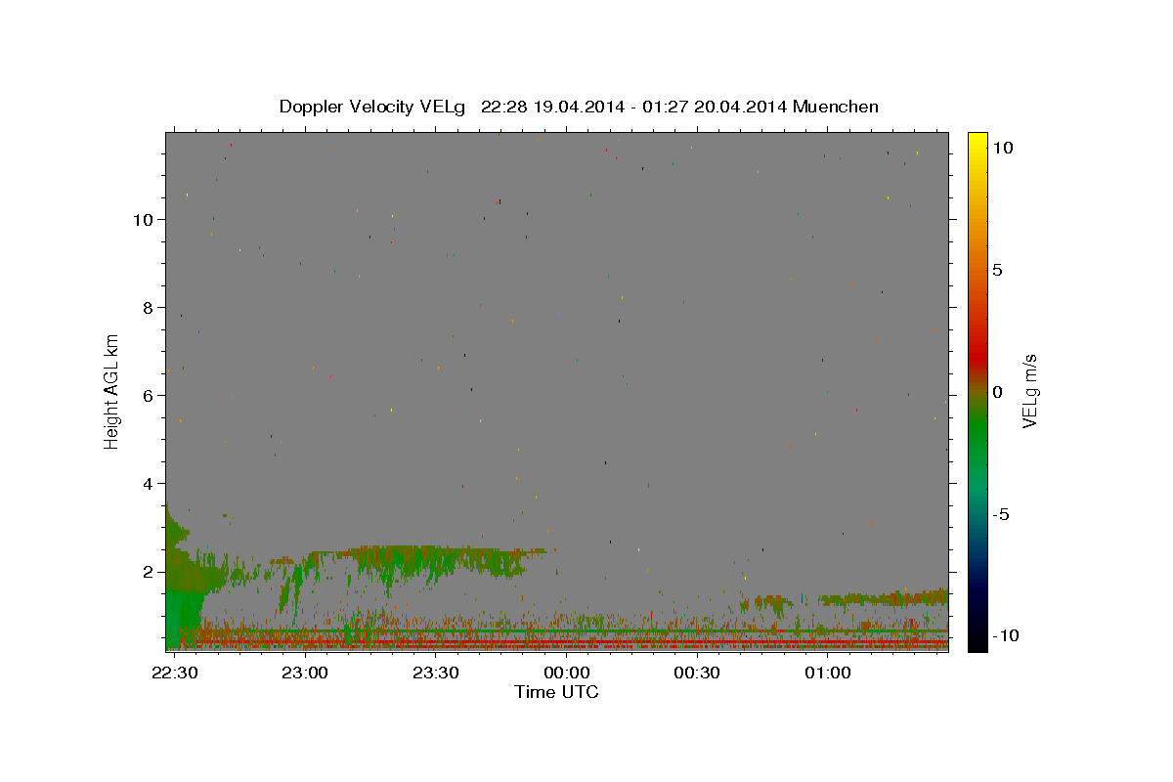Click the VELg m/s colorbar title
The image size is (1173, 782).
1029,392
